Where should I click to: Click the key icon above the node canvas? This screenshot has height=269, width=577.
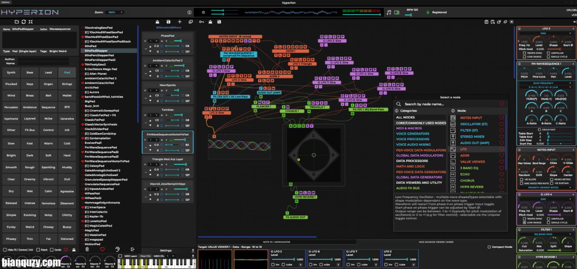coord(201,22)
